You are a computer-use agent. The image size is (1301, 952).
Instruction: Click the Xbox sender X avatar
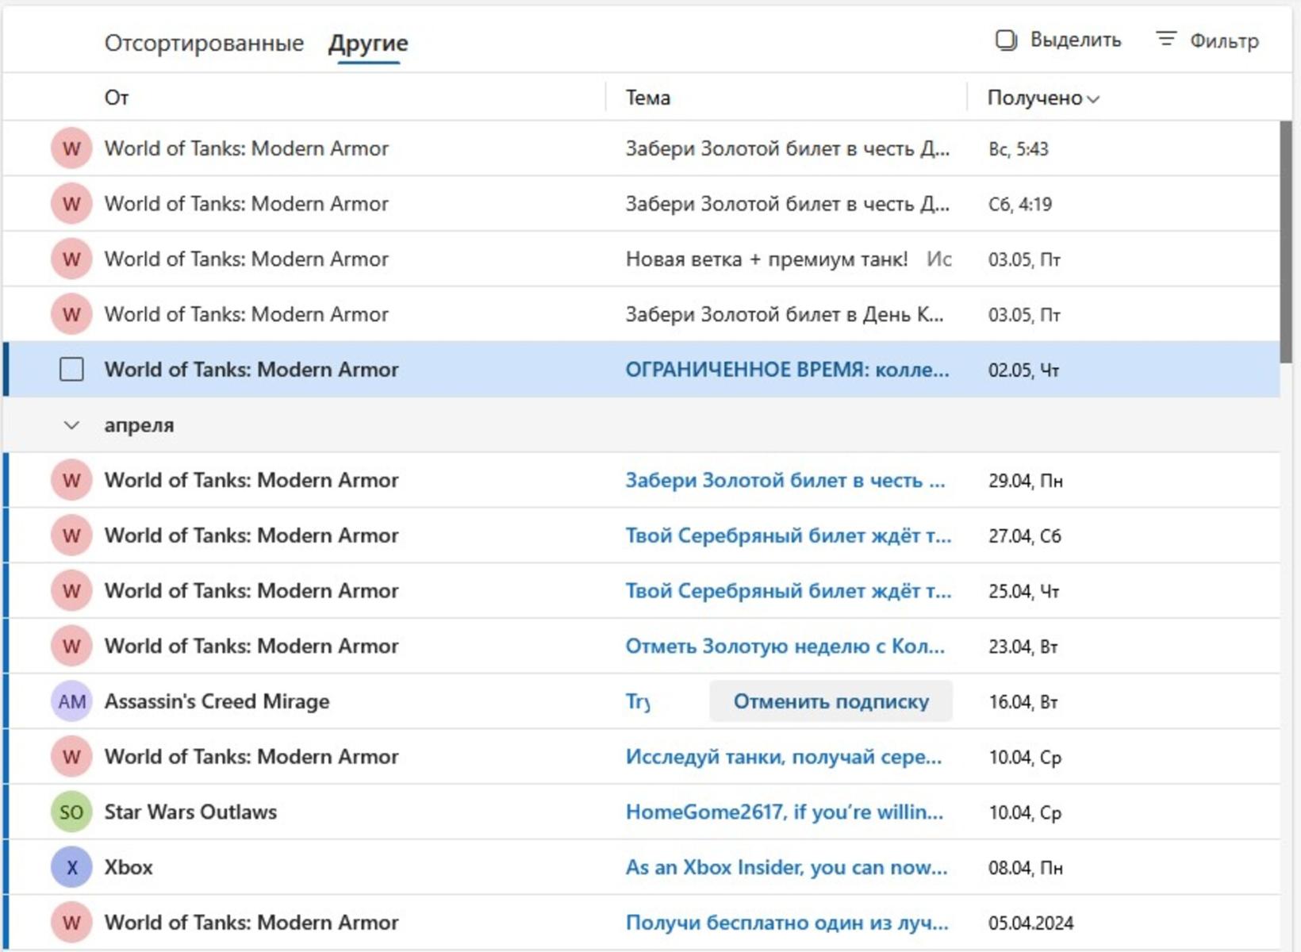(71, 867)
